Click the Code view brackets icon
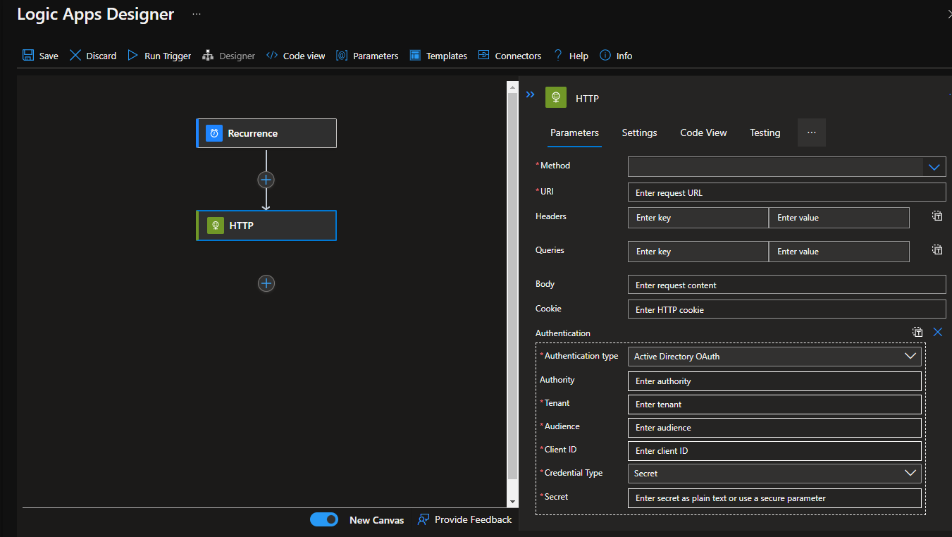The image size is (952, 537). tap(272, 56)
